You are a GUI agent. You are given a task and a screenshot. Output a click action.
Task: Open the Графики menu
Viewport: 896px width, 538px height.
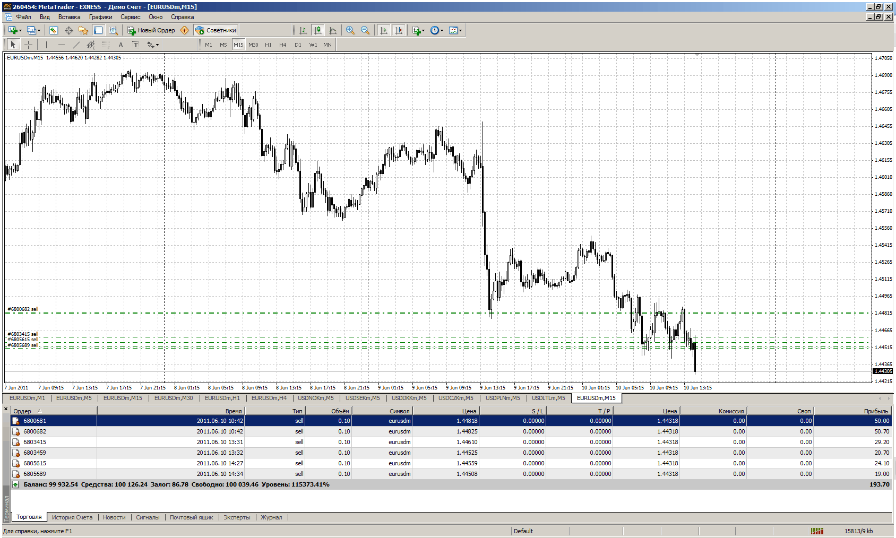tap(100, 17)
